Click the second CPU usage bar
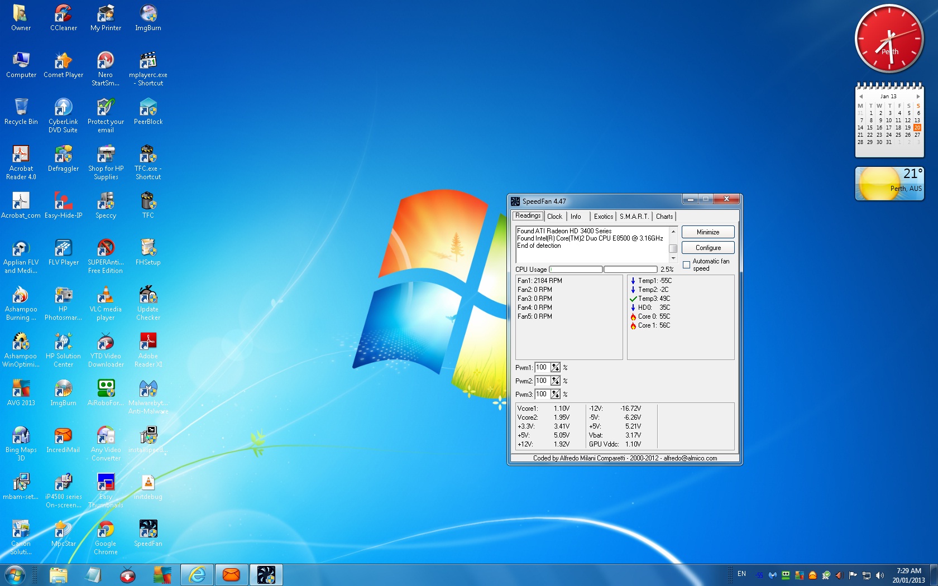The width and height of the screenshot is (938, 586). click(630, 270)
